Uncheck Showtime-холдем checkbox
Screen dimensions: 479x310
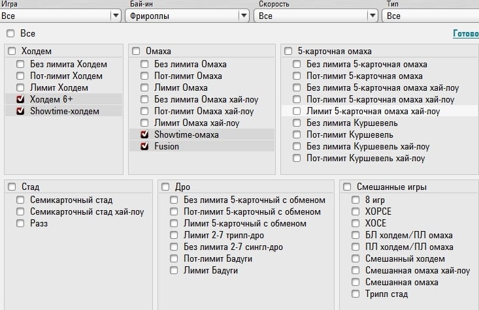point(21,111)
